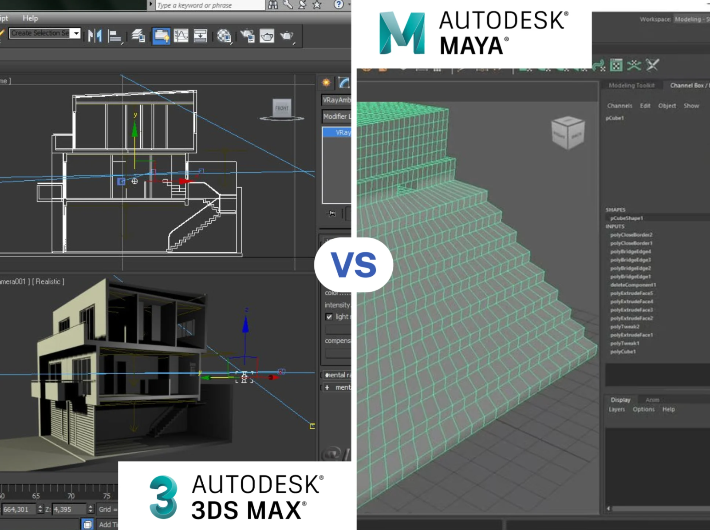Click the Maya shelf green crossed-arrows icon
This screenshot has height=530, width=710.
click(x=634, y=66)
